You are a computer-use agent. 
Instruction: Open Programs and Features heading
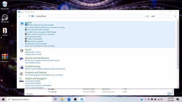coord(36,73)
